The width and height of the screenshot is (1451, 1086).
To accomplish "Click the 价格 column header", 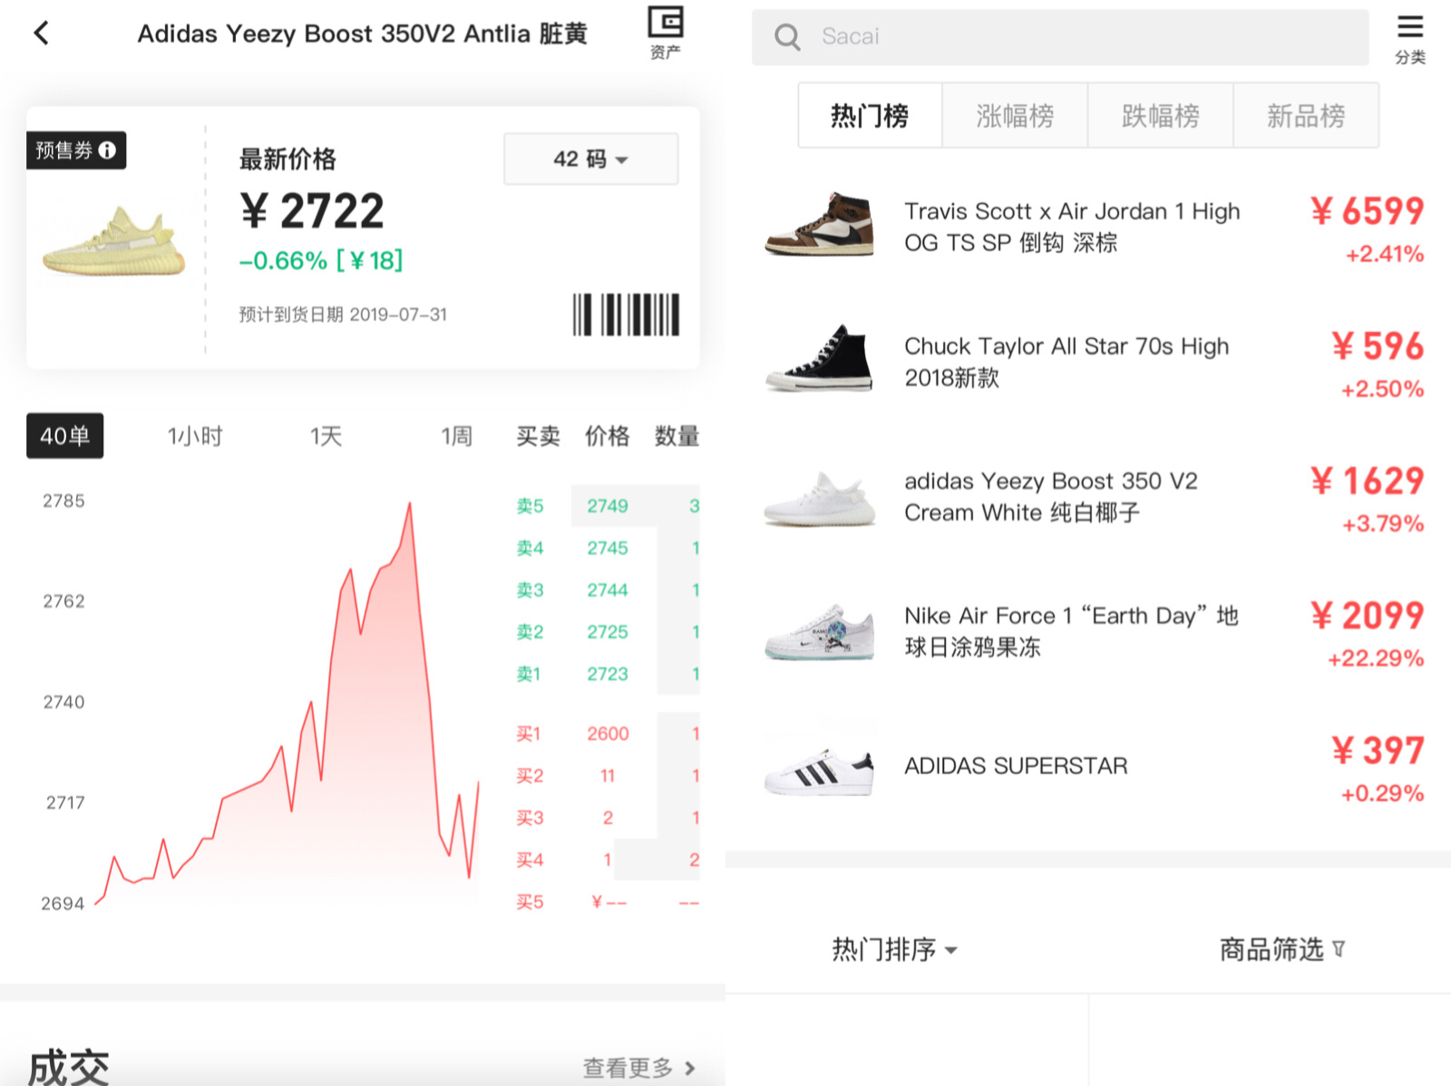I will pos(607,436).
